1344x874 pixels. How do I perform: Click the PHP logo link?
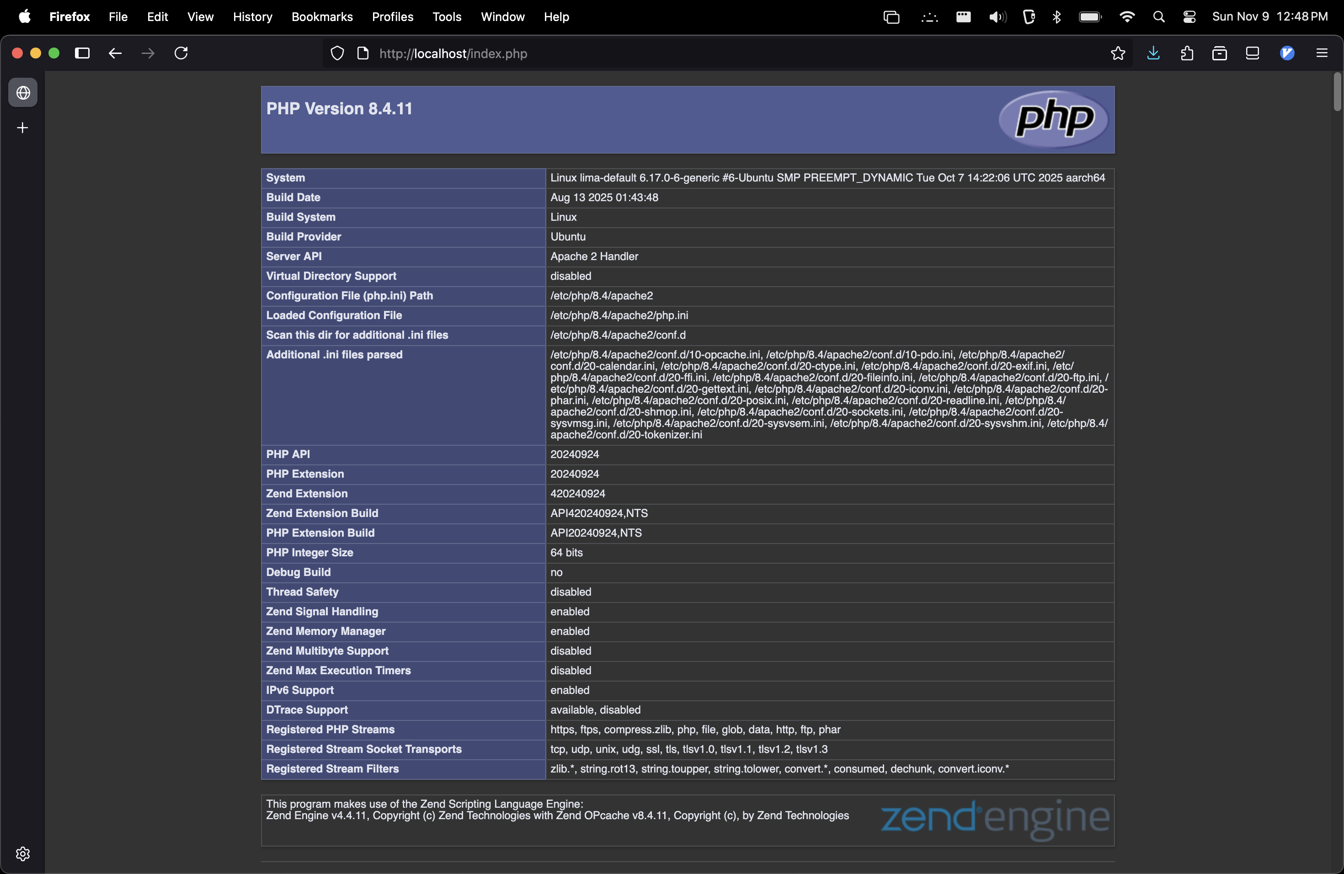click(1053, 119)
